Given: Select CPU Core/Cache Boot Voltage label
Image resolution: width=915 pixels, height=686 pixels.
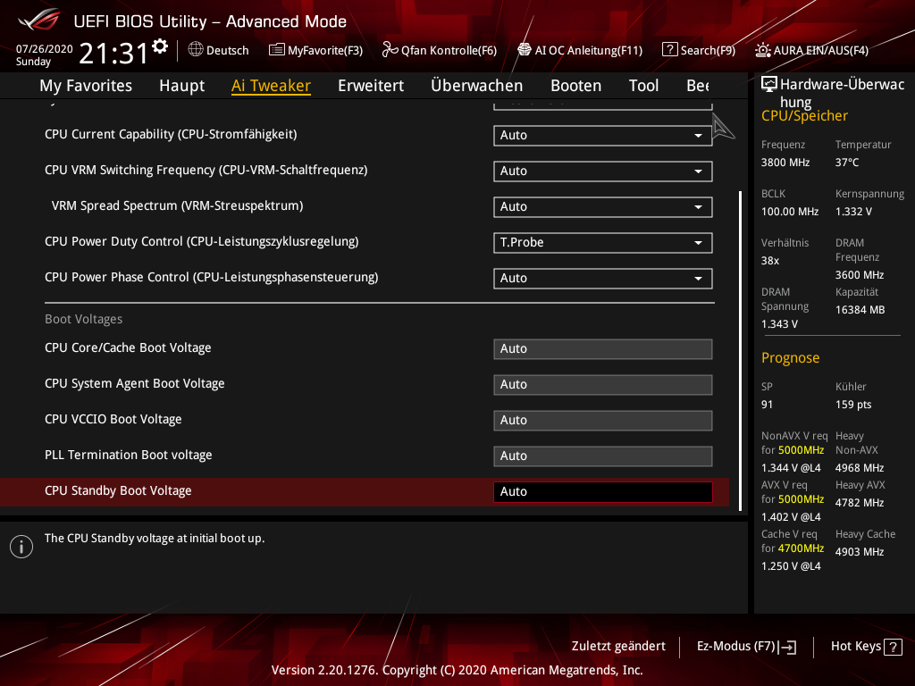Looking at the screenshot, I should (x=128, y=347).
